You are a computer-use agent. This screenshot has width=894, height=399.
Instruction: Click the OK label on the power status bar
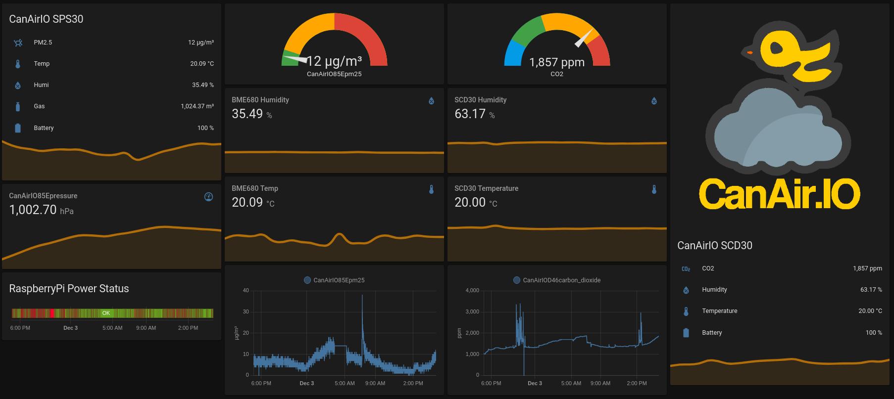point(106,313)
